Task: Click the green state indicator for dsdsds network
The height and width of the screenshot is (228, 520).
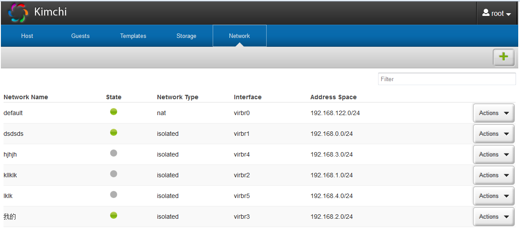Action: pos(114,132)
